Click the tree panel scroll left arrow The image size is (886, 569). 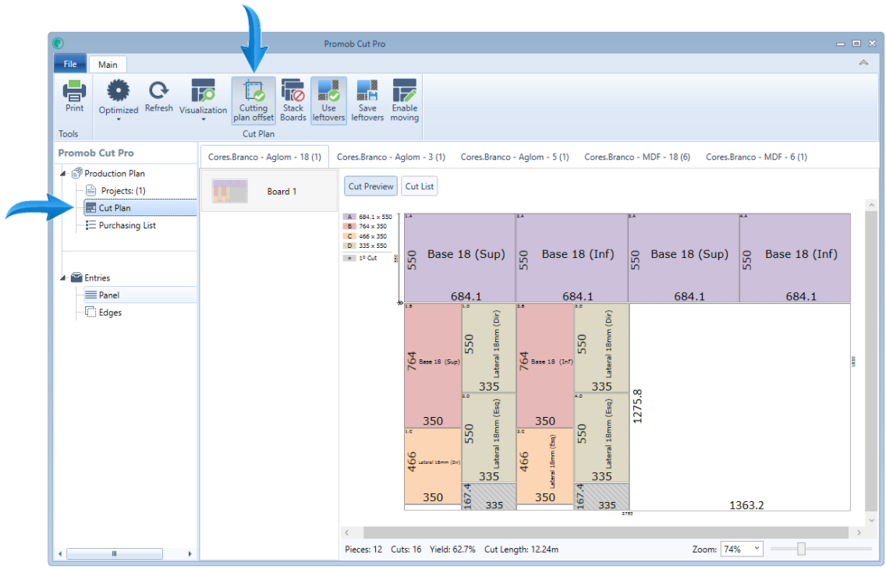pyautogui.click(x=60, y=553)
